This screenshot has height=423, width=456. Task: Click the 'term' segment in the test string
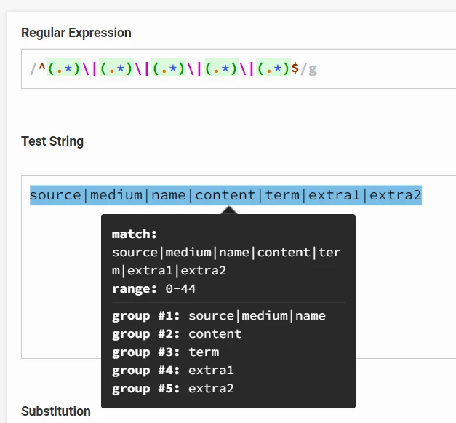(282, 195)
